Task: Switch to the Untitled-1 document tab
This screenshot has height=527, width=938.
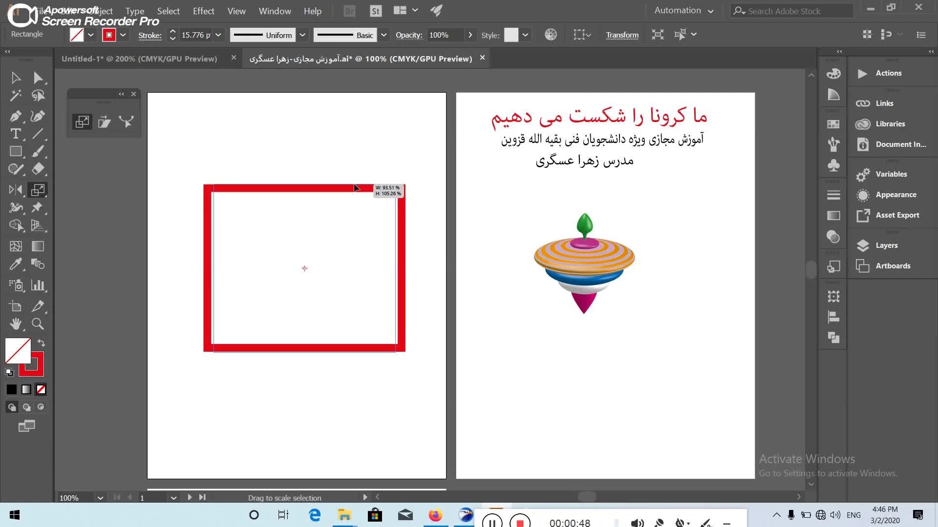Action: pyautogui.click(x=139, y=59)
